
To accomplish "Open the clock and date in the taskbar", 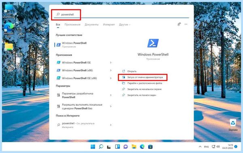I will pyautogui.click(x=228, y=147).
